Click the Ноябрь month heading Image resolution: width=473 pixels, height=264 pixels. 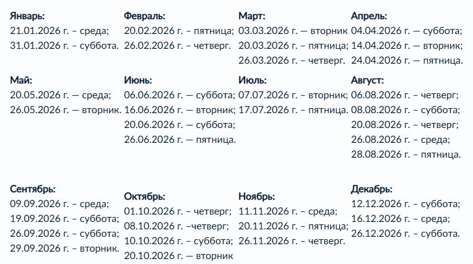point(256,197)
